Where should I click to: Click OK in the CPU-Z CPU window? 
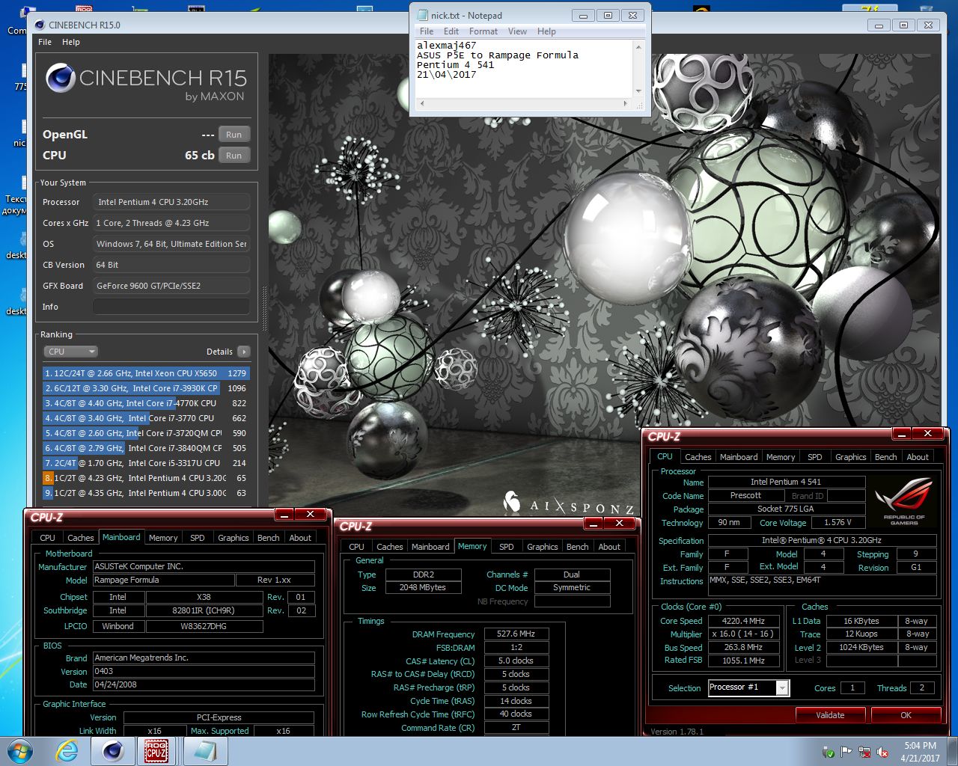(906, 715)
